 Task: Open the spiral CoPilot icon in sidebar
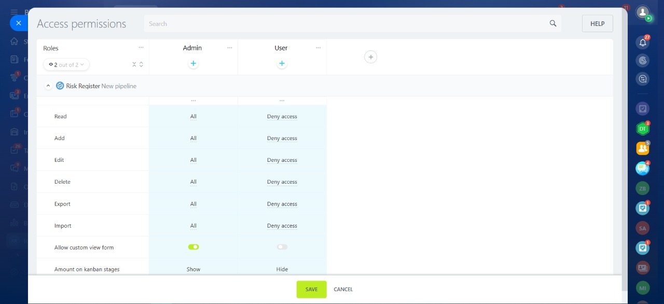643,61
